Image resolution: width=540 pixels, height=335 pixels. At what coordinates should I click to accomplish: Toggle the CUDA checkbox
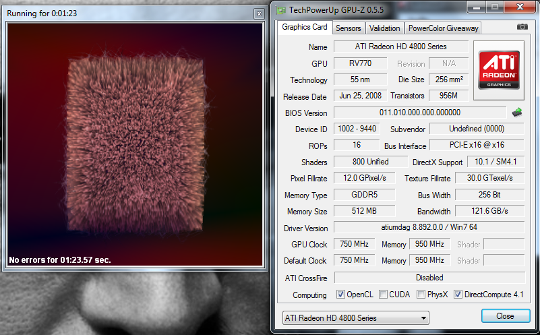[x=383, y=295]
